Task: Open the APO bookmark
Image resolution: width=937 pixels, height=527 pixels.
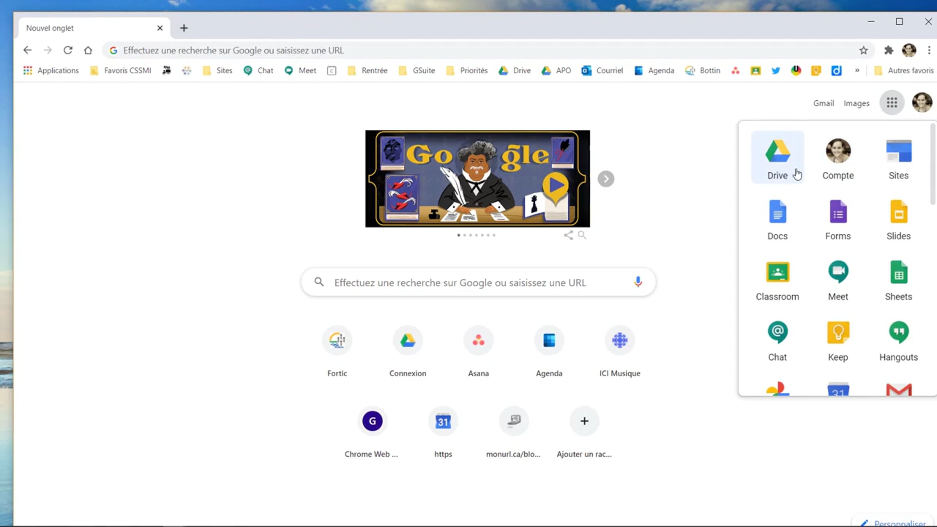Action: click(x=556, y=71)
